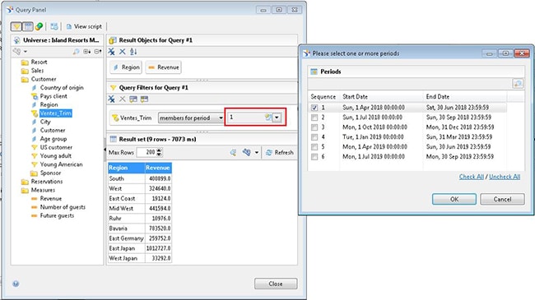Image resolution: width=535 pixels, height=300 pixels.
Task: Open the Resort folder
Action: pyautogui.click(x=34, y=62)
